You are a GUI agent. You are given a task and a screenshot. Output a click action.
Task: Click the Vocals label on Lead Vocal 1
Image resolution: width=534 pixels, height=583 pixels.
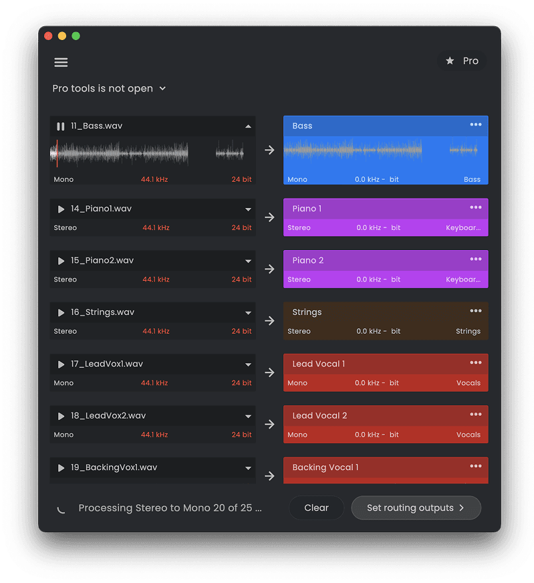click(469, 382)
